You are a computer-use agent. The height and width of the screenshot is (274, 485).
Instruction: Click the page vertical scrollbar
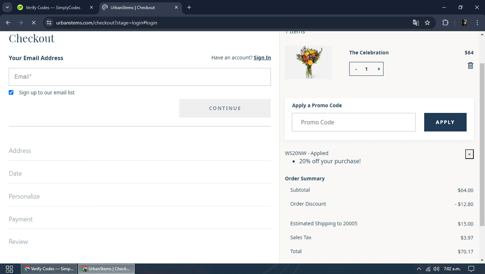(x=482, y=144)
